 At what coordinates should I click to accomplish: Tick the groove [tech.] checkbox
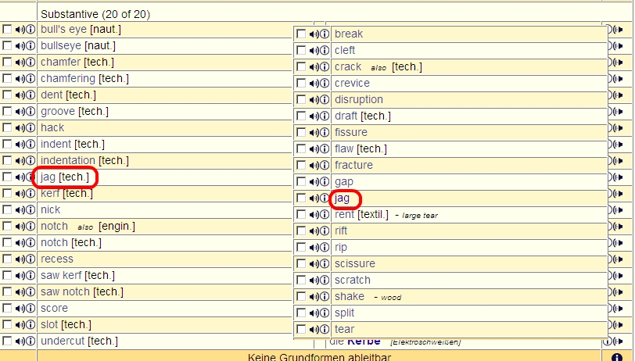tap(7, 111)
